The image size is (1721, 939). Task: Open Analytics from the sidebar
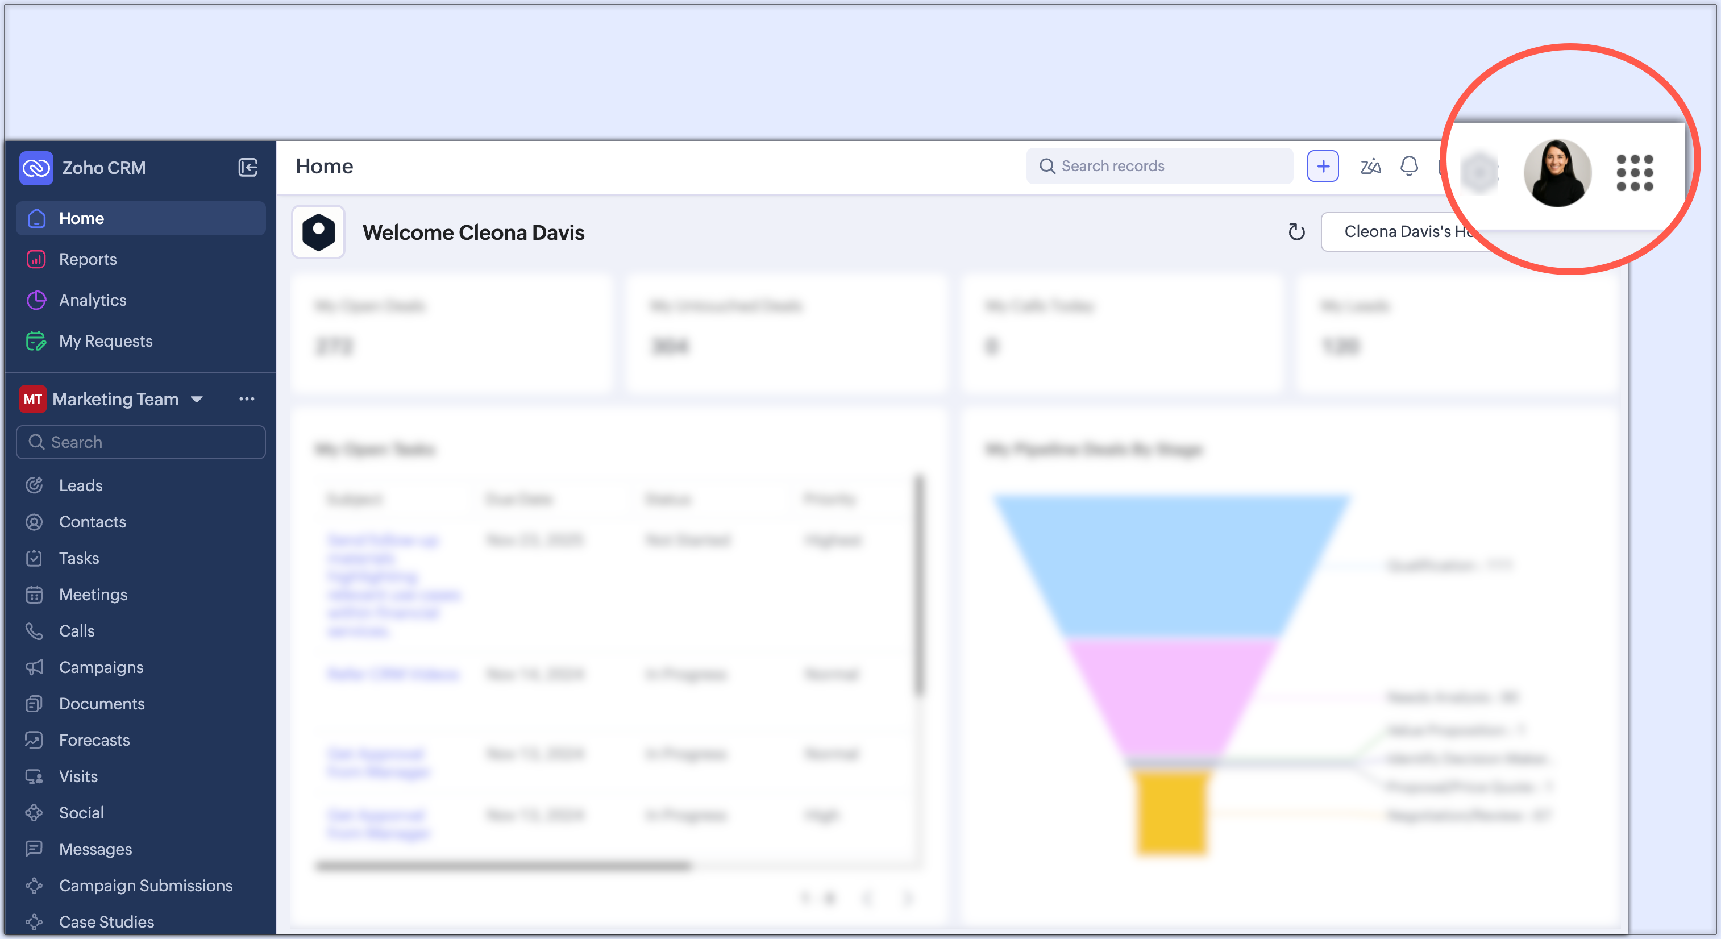(92, 300)
